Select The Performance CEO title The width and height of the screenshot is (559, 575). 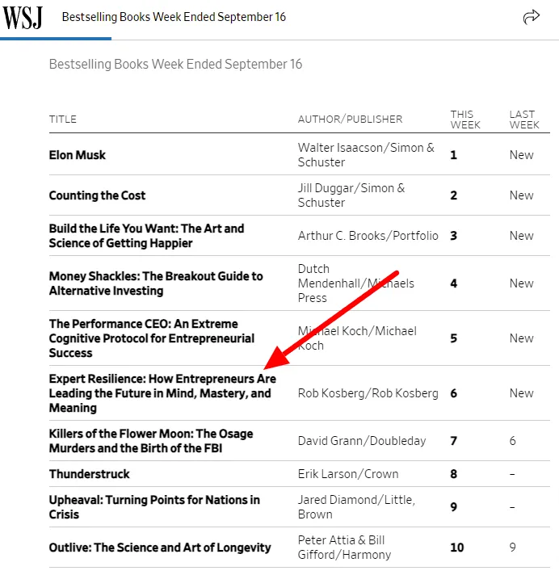152,338
